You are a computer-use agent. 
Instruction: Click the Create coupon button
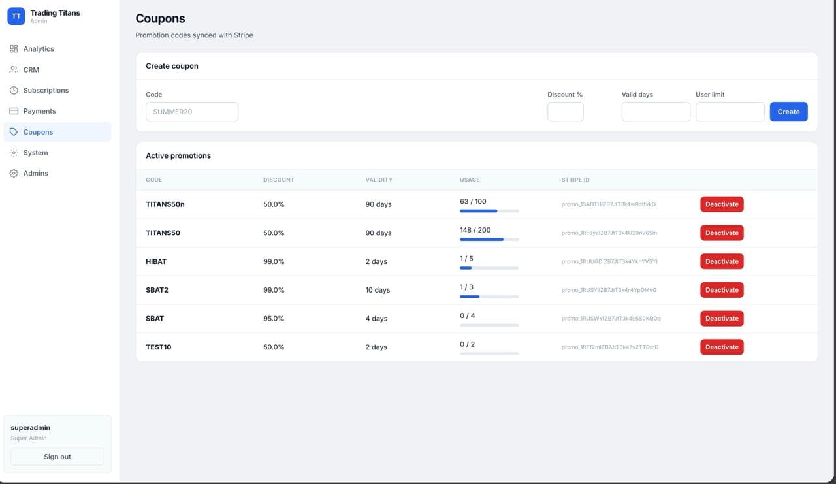click(788, 112)
